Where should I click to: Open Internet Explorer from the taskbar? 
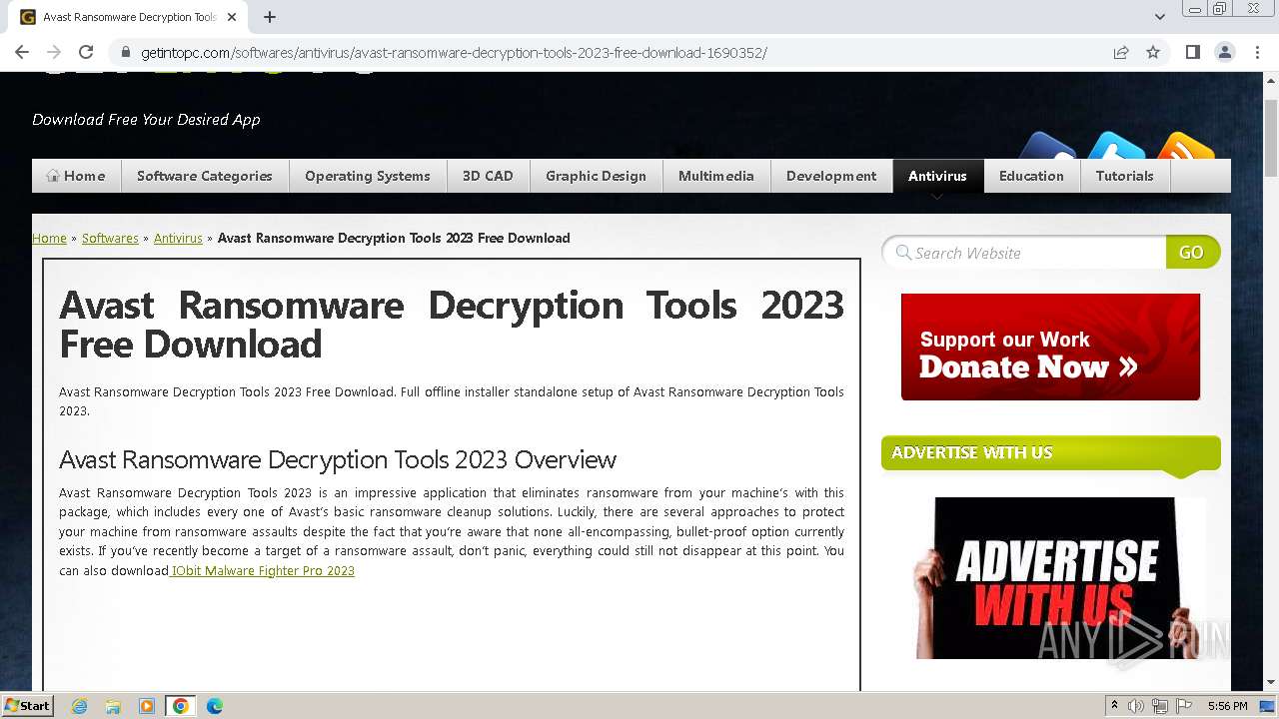(x=79, y=706)
